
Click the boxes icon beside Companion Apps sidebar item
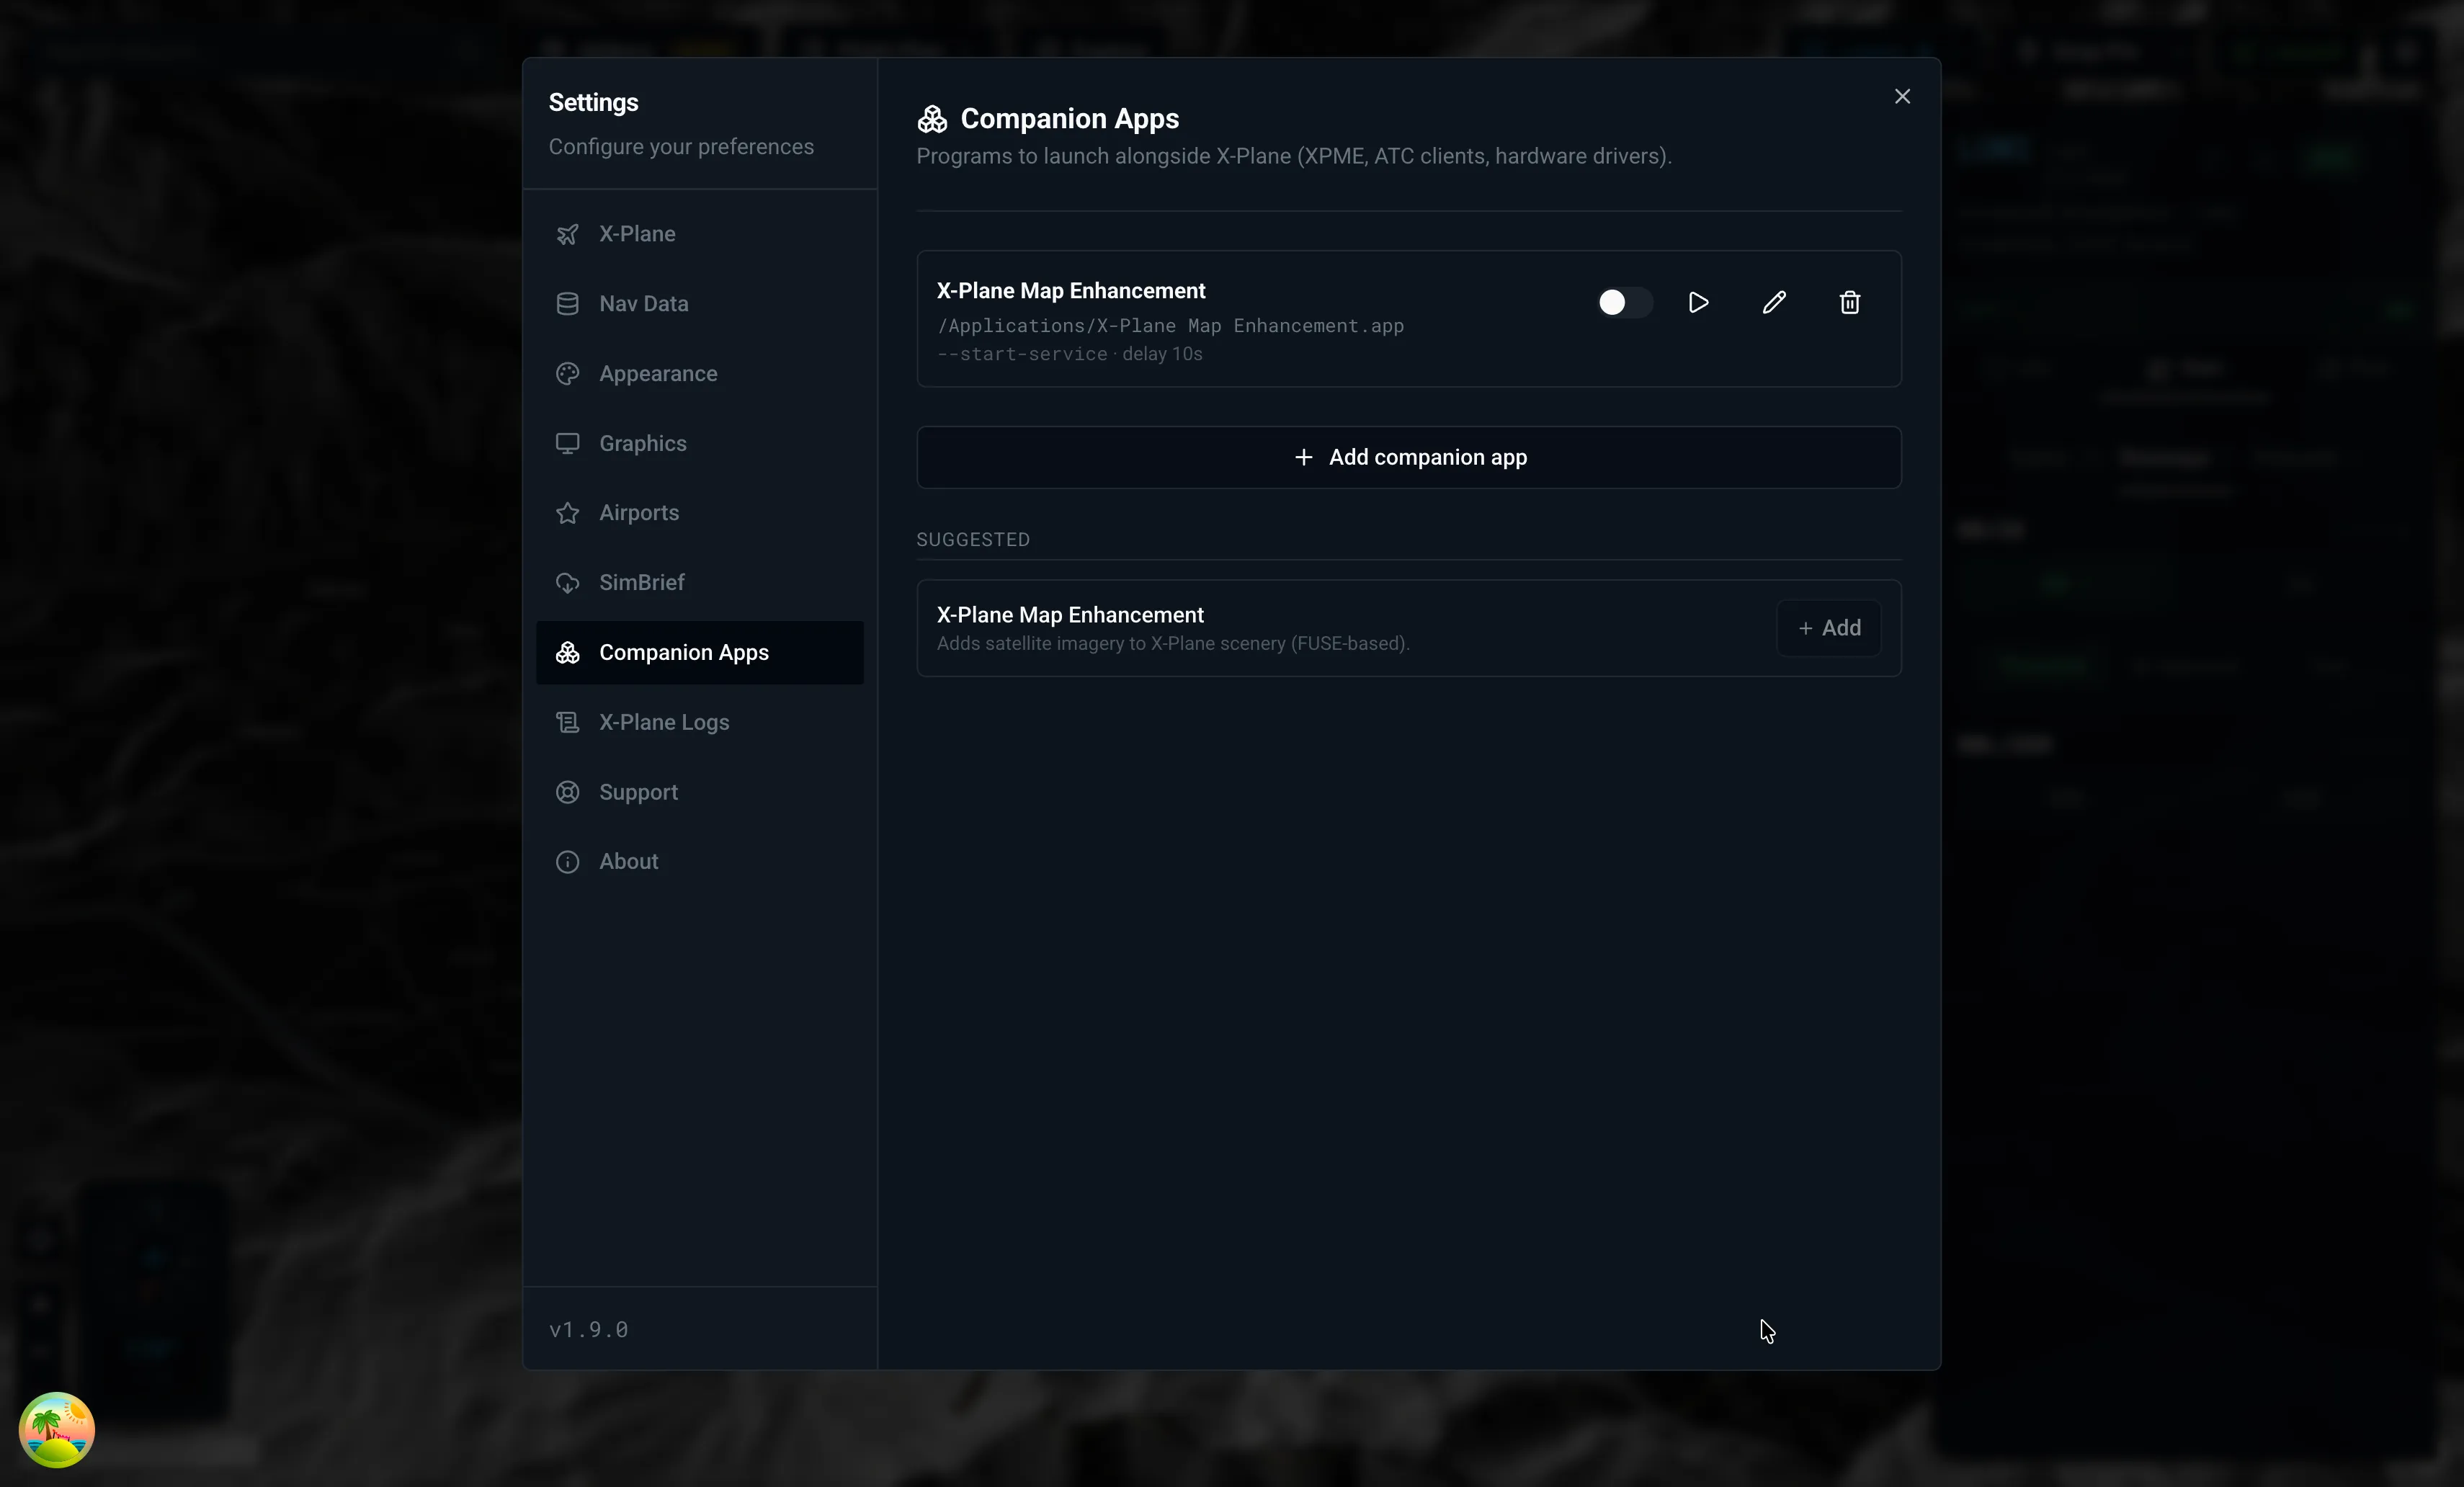[567, 653]
